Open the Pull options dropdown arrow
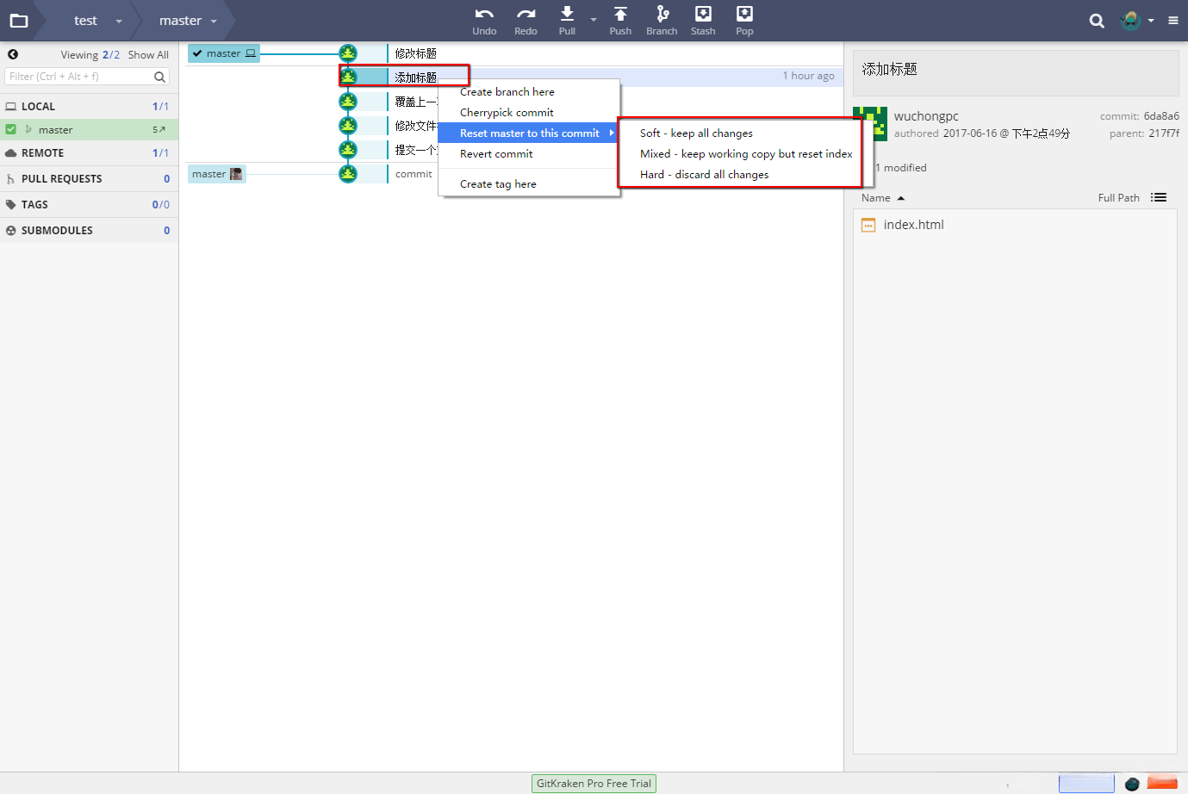Image resolution: width=1188 pixels, height=794 pixels. pos(594,19)
